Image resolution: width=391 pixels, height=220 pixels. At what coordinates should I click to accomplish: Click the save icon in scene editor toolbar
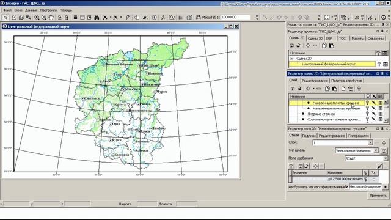(x=293, y=89)
